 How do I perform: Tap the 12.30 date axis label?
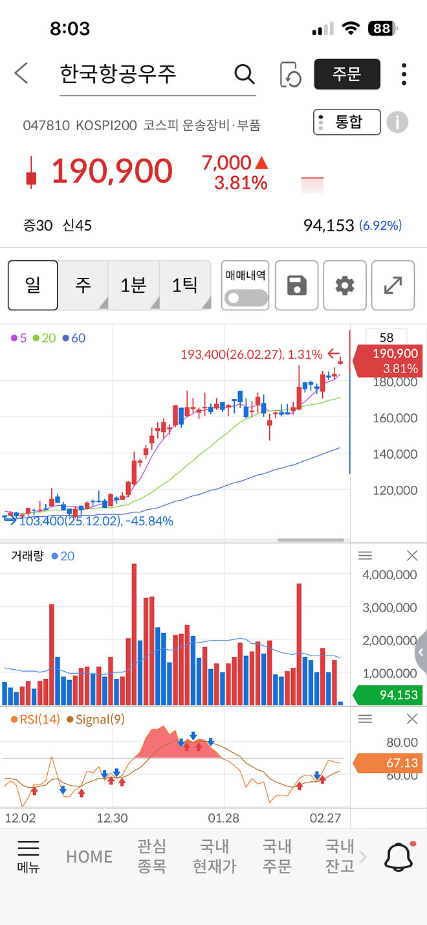pyautogui.click(x=113, y=818)
